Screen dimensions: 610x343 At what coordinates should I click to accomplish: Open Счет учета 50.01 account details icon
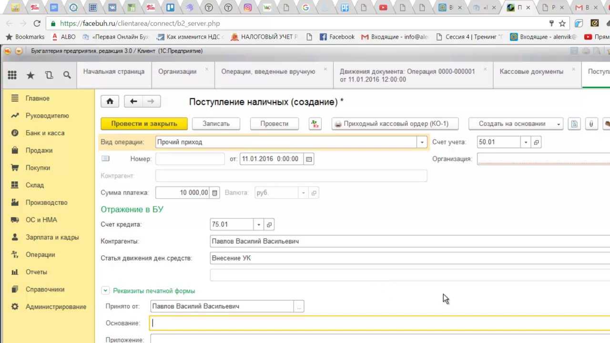click(x=536, y=142)
